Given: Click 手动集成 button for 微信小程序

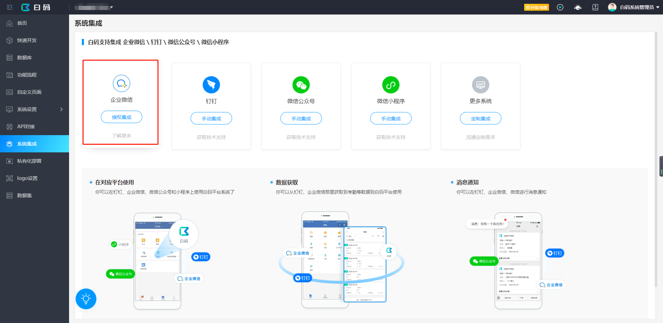Looking at the screenshot, I should (x=391, y=118).
